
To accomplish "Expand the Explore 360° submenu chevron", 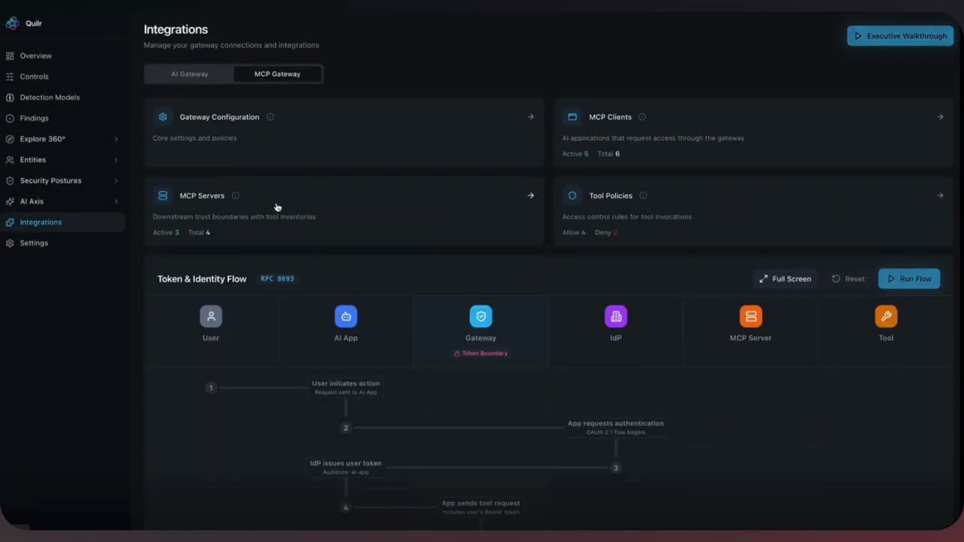I will pyautogui.click(x=116, y=139).
